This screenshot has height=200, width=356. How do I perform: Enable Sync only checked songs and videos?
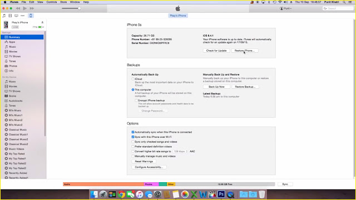133,142
